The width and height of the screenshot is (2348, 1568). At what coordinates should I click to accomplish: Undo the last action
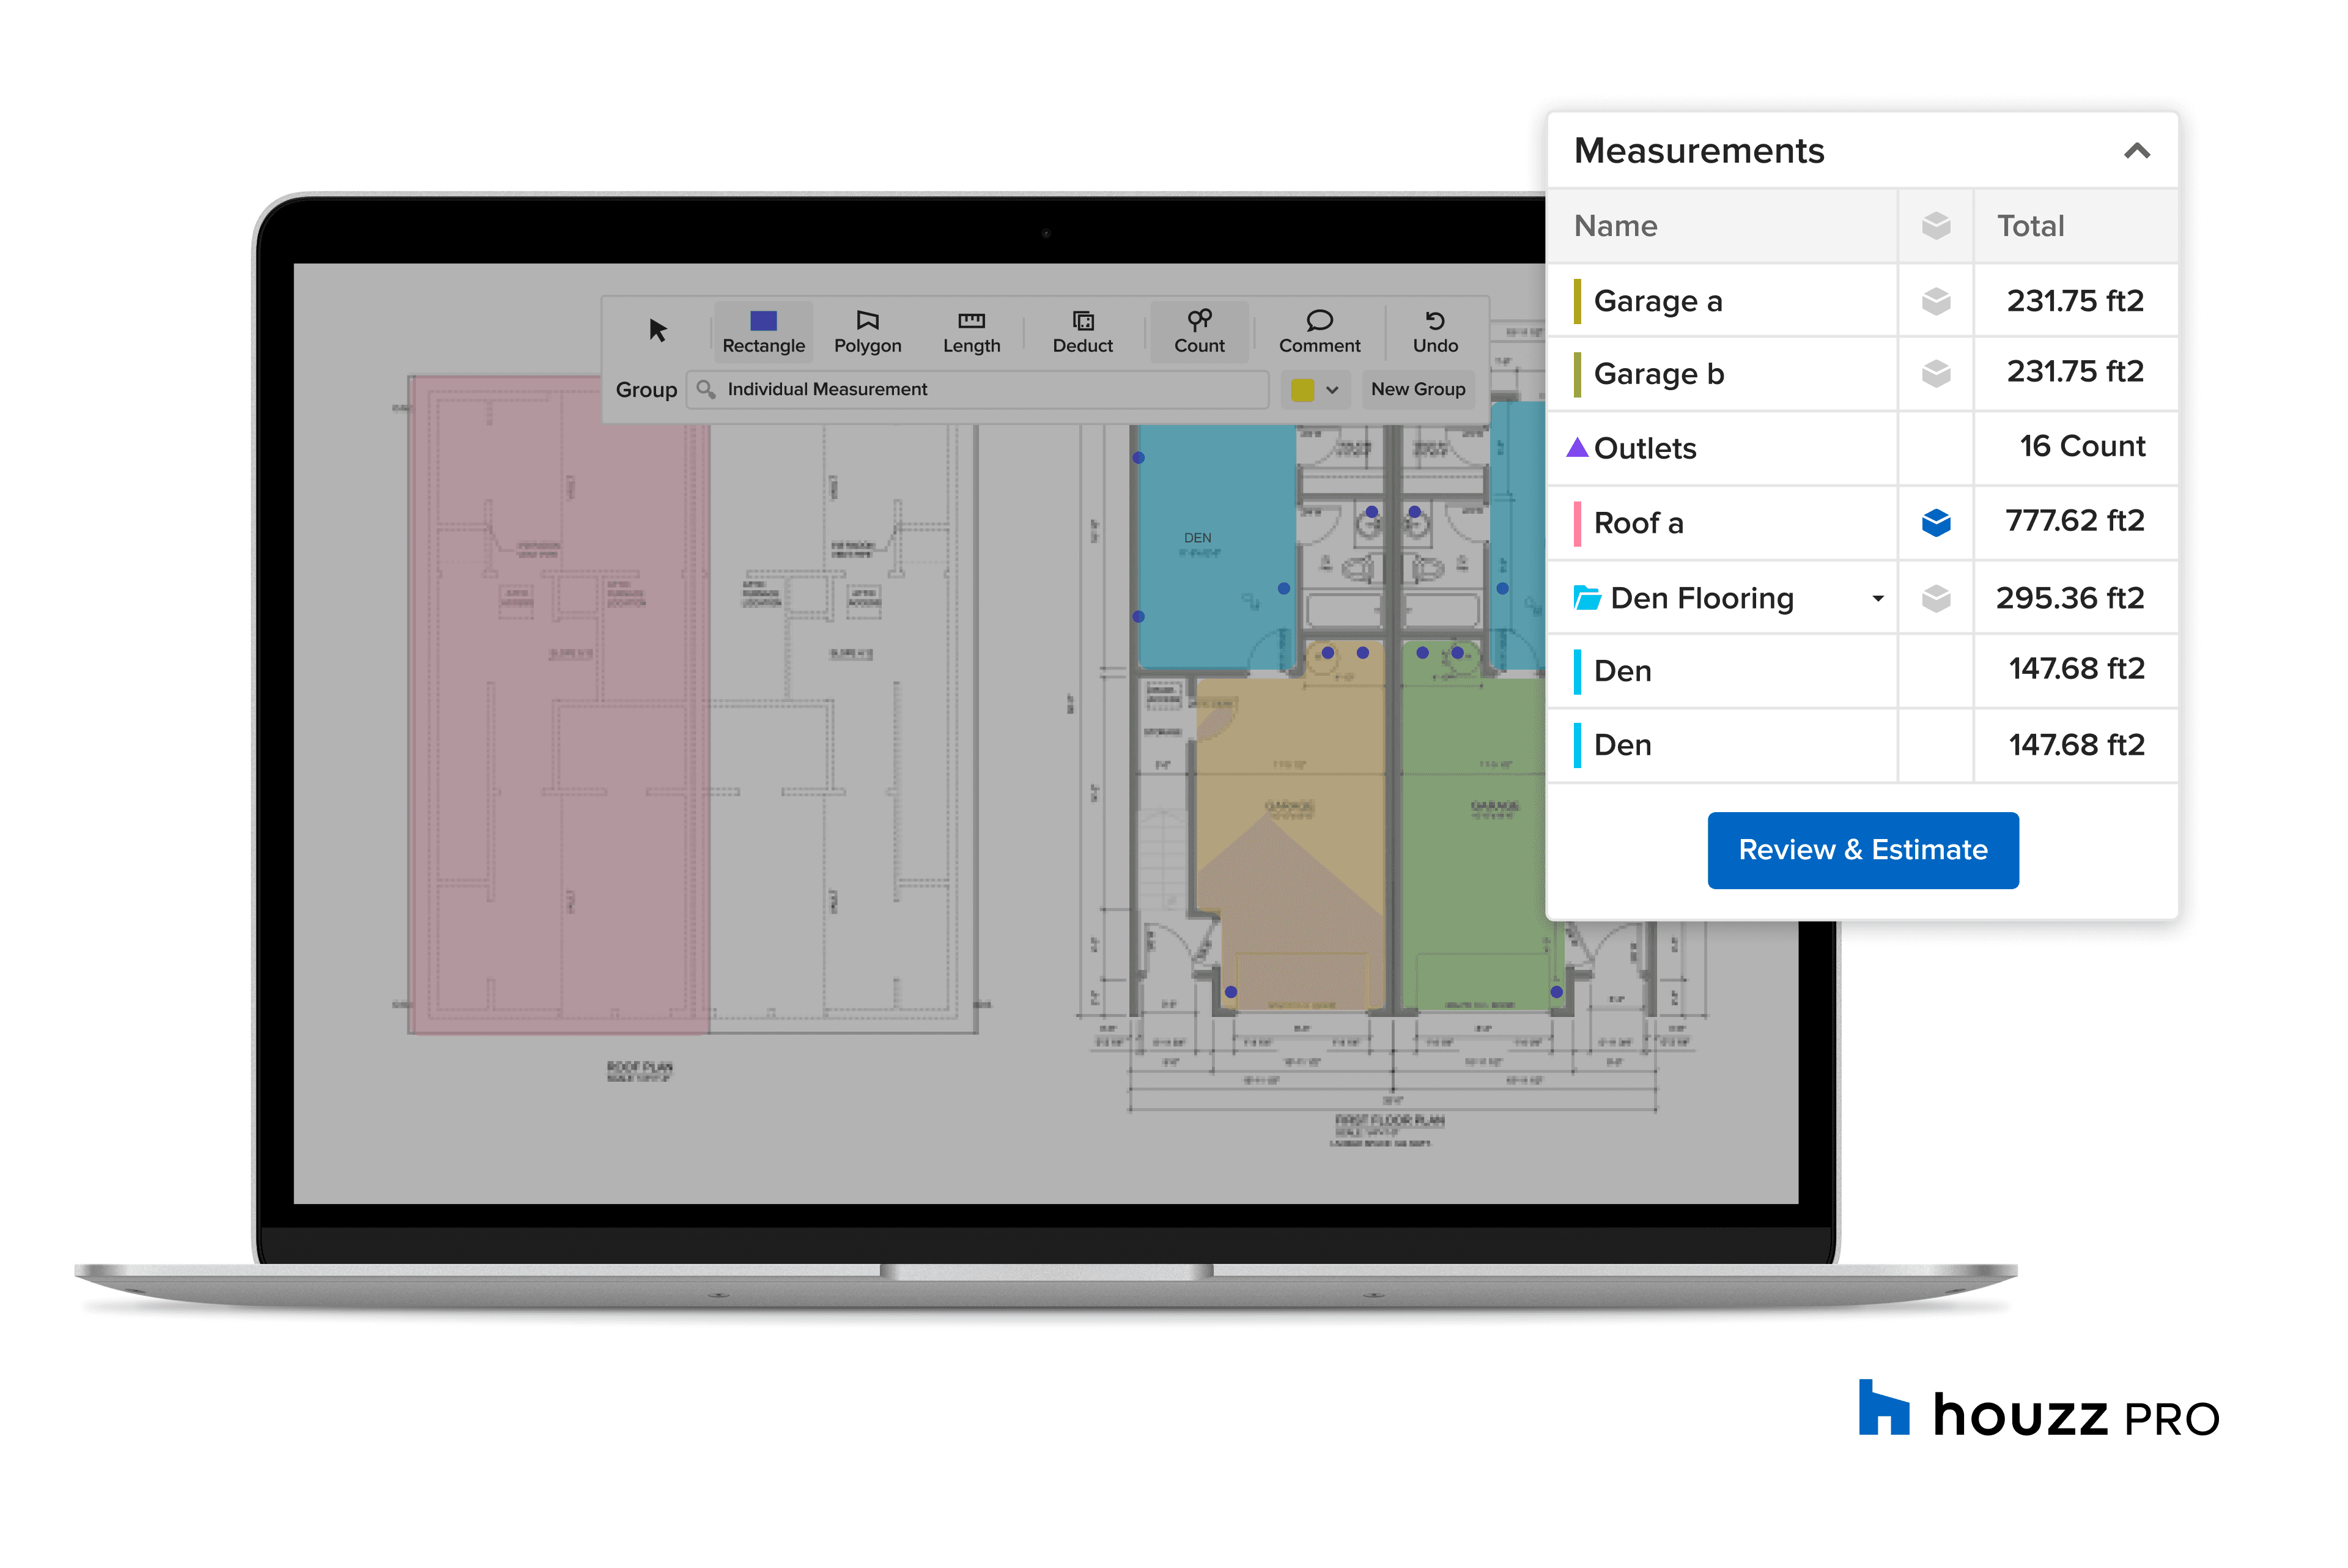[1434, 331]
